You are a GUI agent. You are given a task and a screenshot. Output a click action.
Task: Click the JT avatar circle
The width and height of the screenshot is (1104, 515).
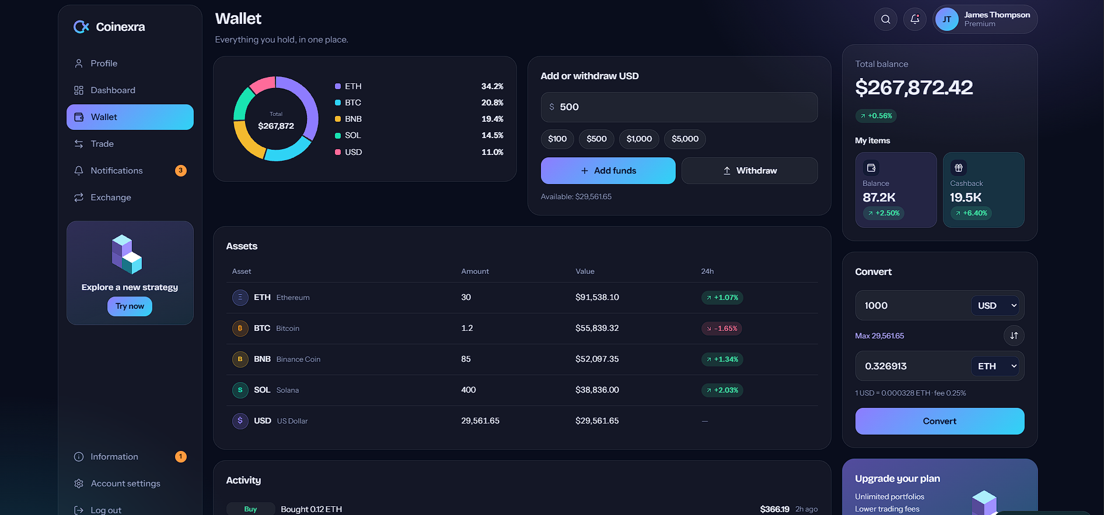(x=946, y=19)
